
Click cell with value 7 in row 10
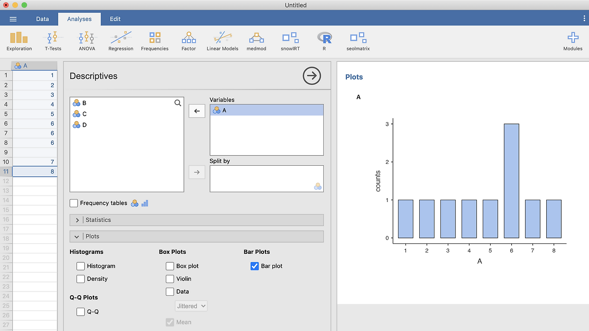(35, 162)
